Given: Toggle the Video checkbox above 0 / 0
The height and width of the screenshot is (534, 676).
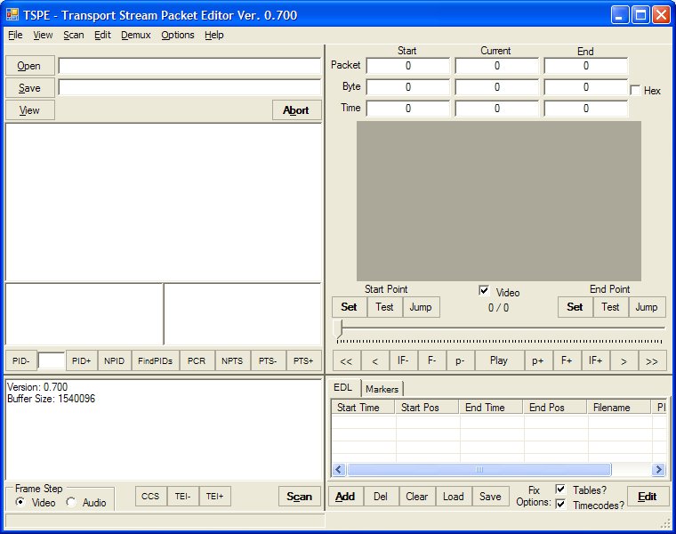Looking at the screenshot, I should [484, 291].
